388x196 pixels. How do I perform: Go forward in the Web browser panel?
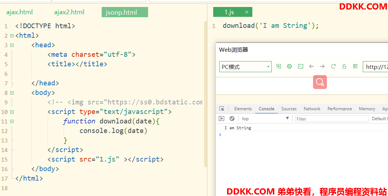click(x=322, y=66)
